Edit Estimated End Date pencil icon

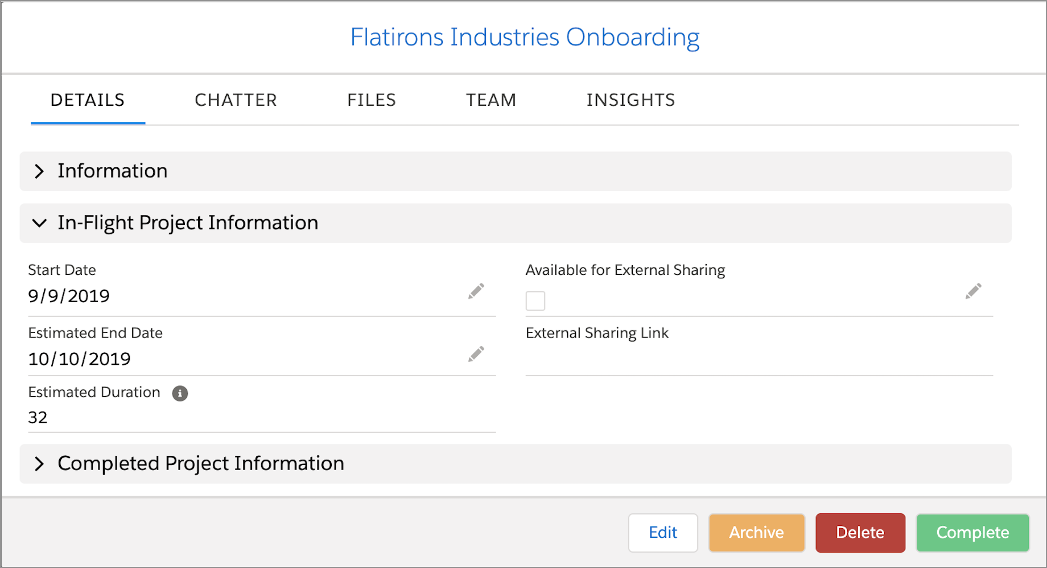tap(476, 354)
